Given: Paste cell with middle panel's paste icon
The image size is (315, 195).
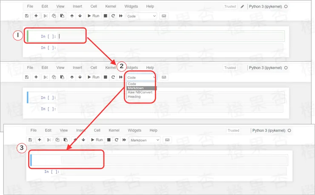Looking at the screenshot, I should 62,77.
